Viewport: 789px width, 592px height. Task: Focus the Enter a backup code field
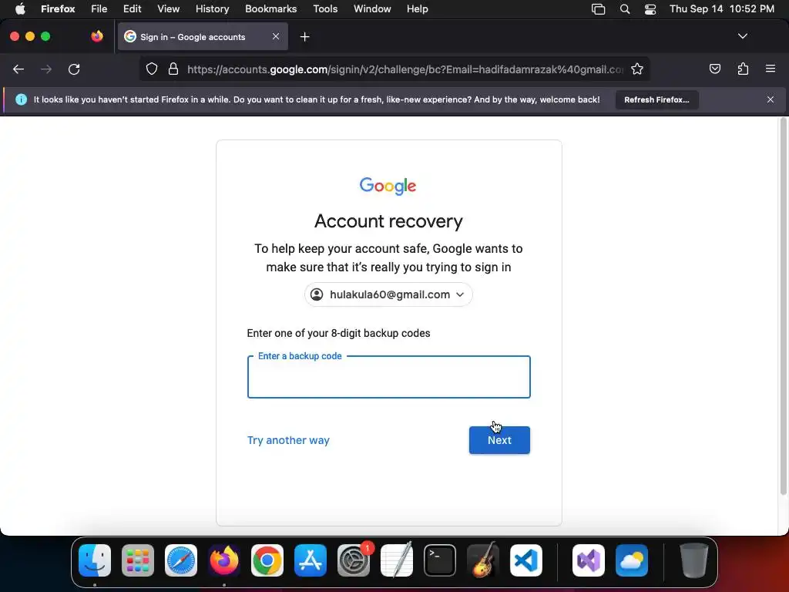(x=388, y=377)
